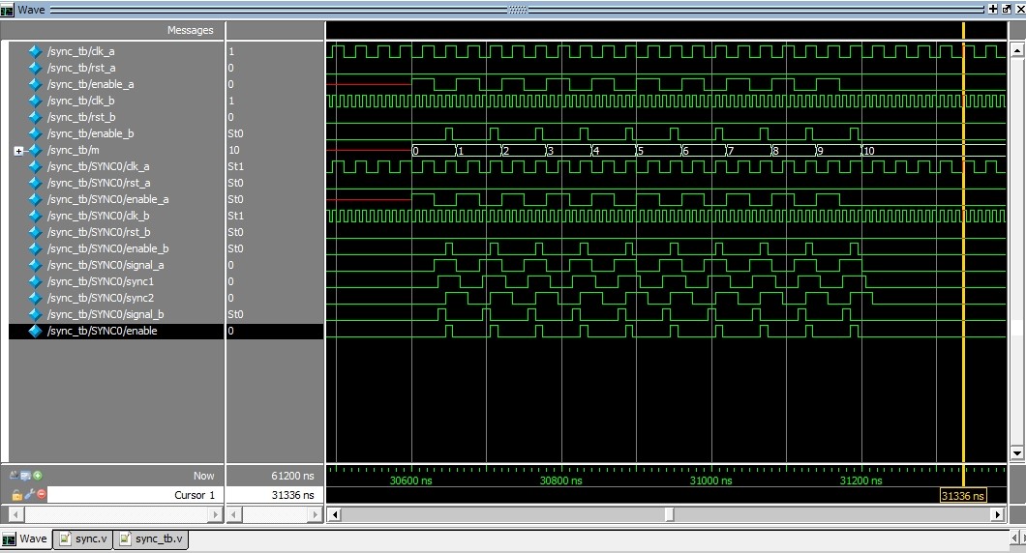Image resolution: width=1026 pixels, height=553 pixels.
Task: Click waveform vertical scrollbar up arrow
Action: 1016,49
